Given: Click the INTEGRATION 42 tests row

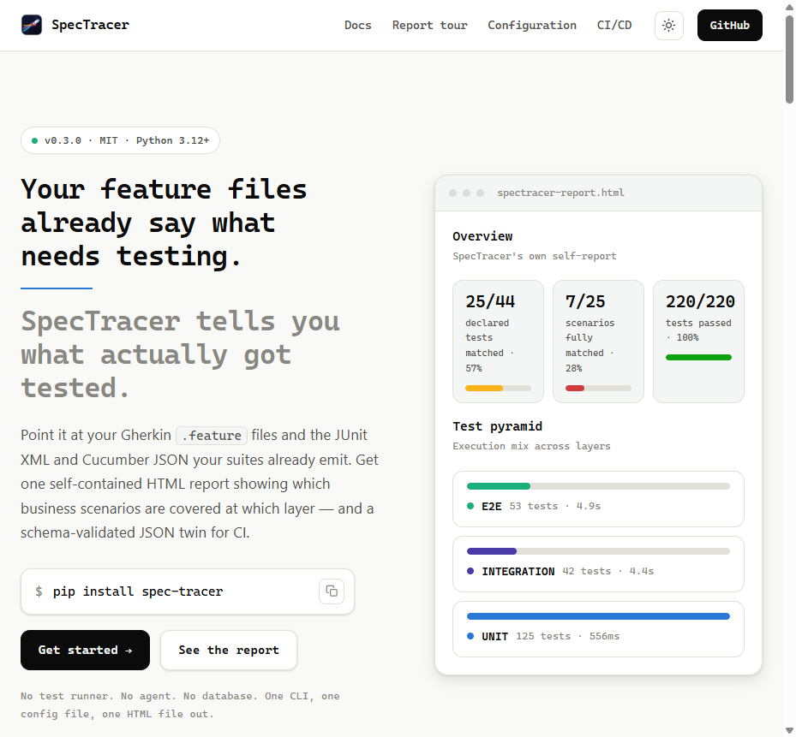Looking at the screenshot, I should (x=599, y=564).
